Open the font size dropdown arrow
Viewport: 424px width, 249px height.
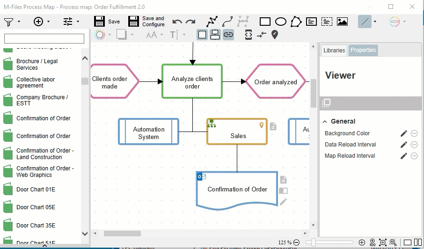coord(162,35)
